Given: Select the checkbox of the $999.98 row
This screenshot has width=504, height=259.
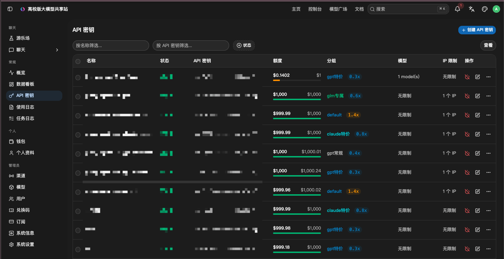Looking at the screenshot, I should (x=78, y=230).
